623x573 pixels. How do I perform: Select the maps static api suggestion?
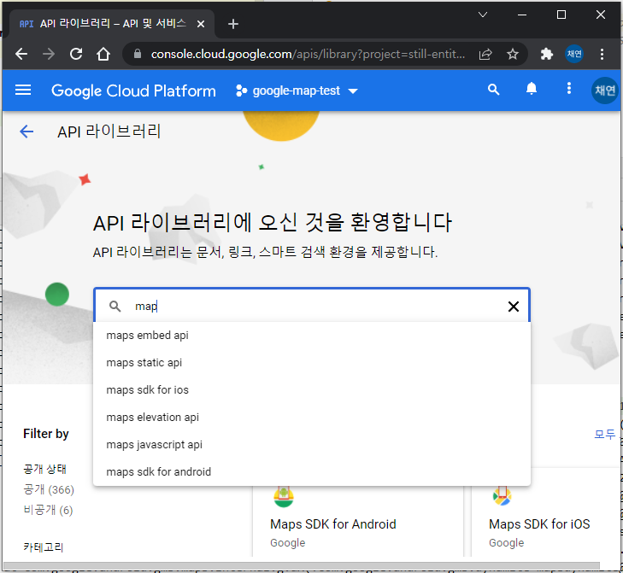click(311, 363)
